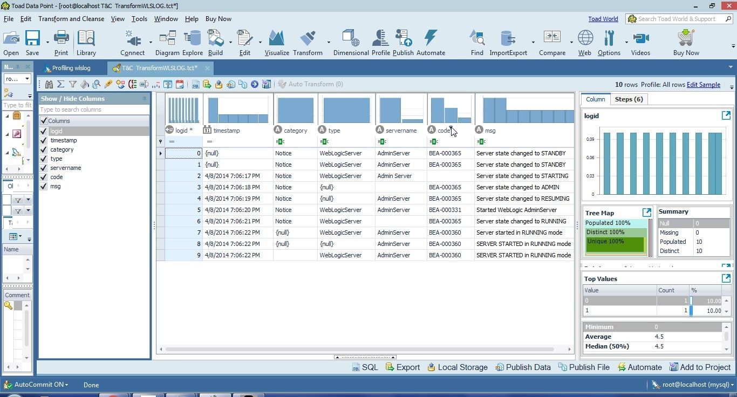The width and height of the screenshot is (737, 397).
Task: Switch to the Steps (6) tab
Action: [x=629, y=99]
